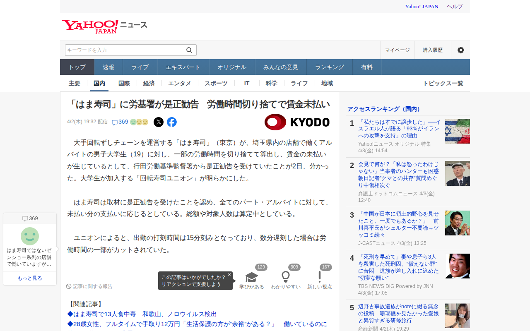Open ranking 1 article about イスラエル人
Viewport: 530px width, 331px height.
pyautogui.click(x=400, y=129)
